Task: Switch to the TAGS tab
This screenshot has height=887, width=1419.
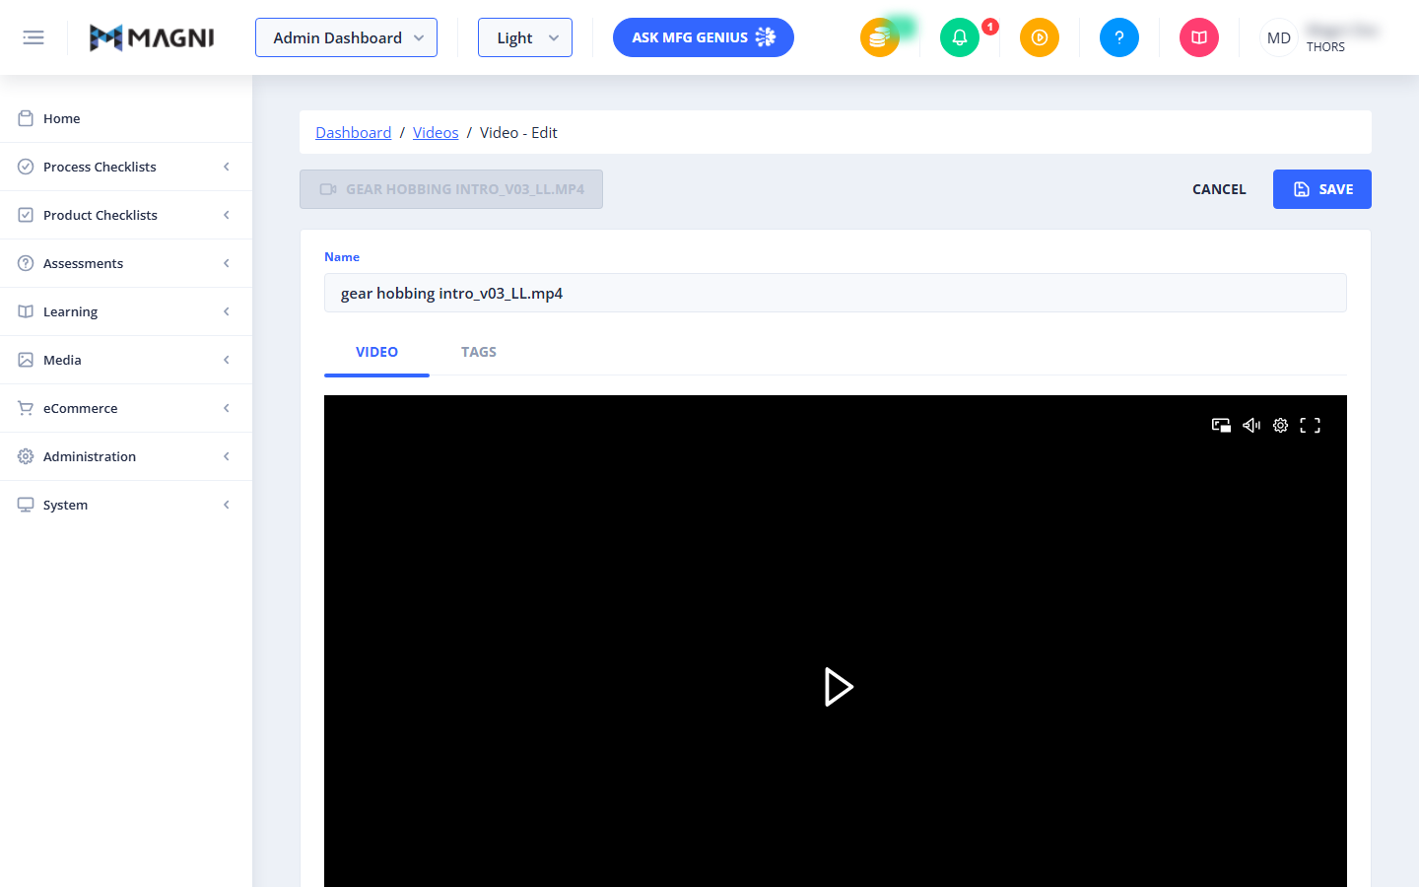Action: tap(479, 352)
